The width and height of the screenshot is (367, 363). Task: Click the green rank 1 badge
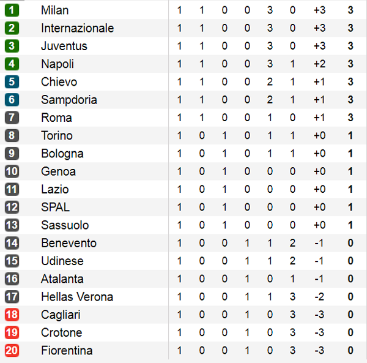pos(12,10)
